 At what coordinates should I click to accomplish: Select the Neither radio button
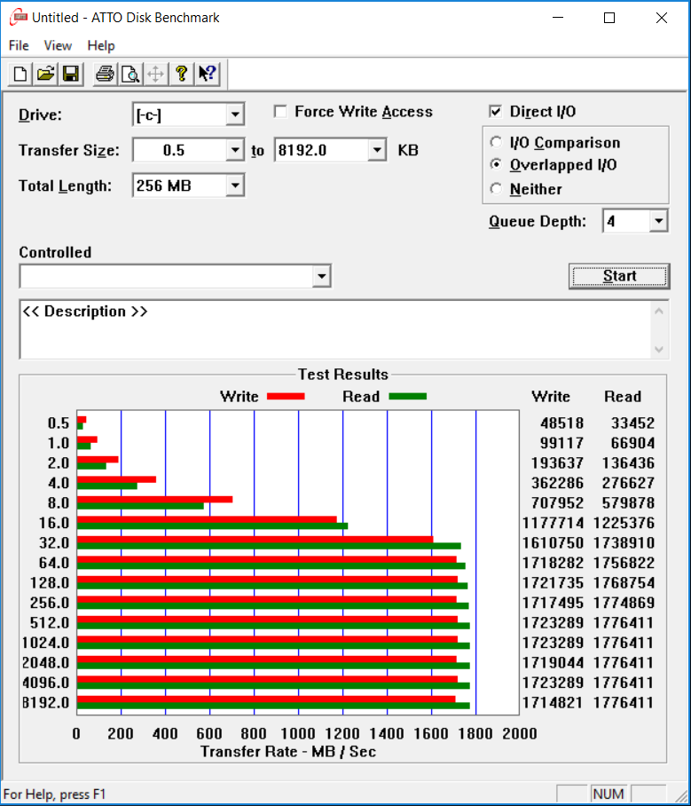(496, 189)
